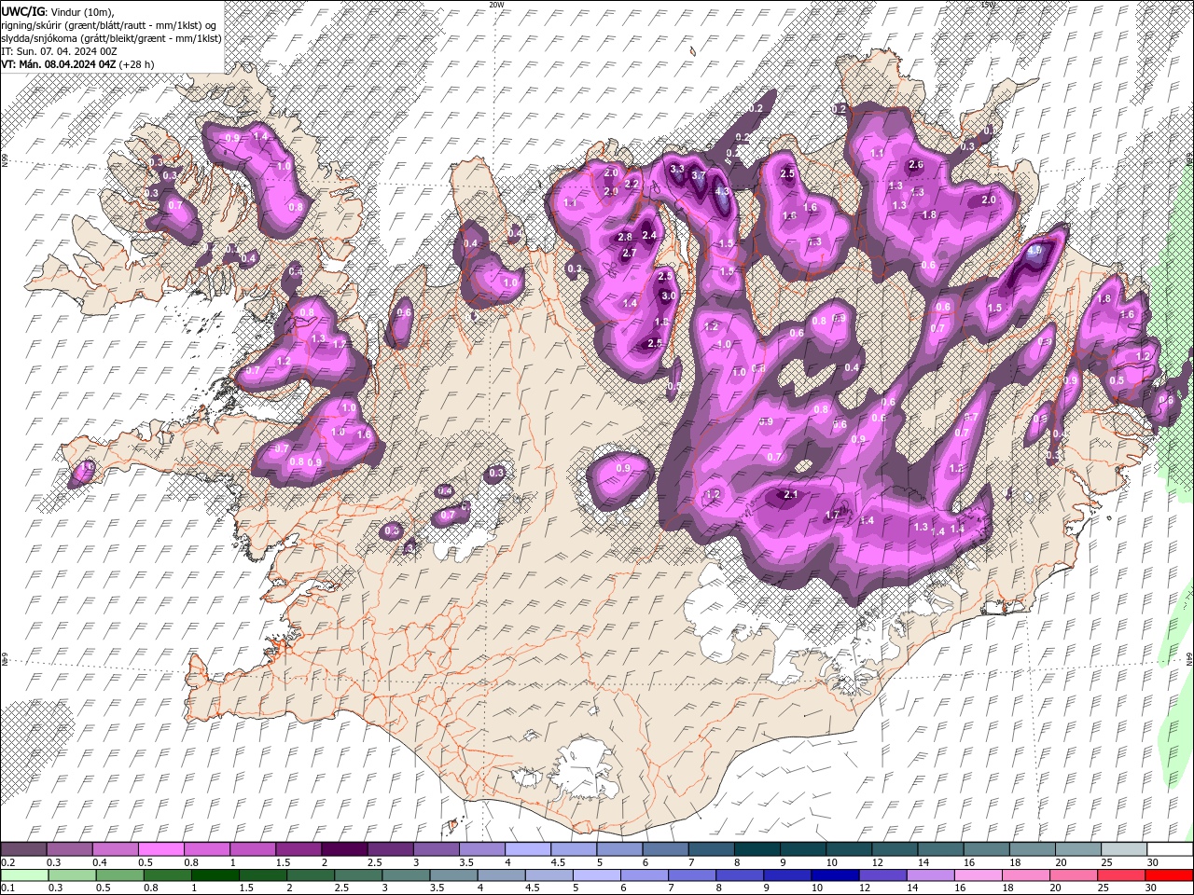Click the 'slydda/snjókoma' legend description line
The width and height of the screenshot is (1194, 895).
(x=111, y=37)
